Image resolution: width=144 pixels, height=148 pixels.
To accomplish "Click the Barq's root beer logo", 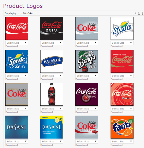I will pyautogui.click(x=87, y=61).
